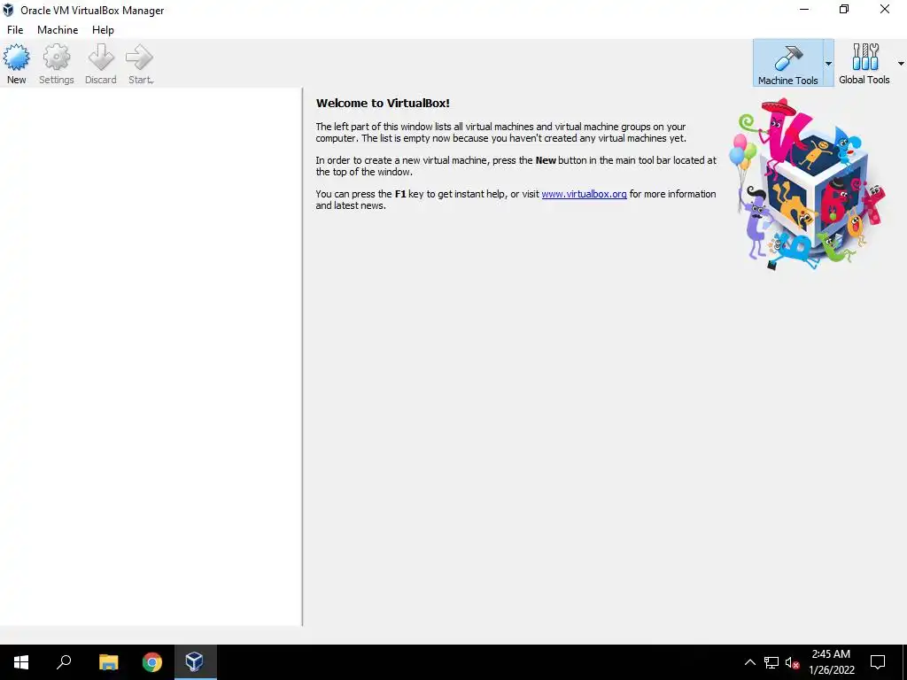This screenshot has width=907, height=680.
Task: Click the VirtualBox title bar logo icon
Action: click(x=8, y=10)
